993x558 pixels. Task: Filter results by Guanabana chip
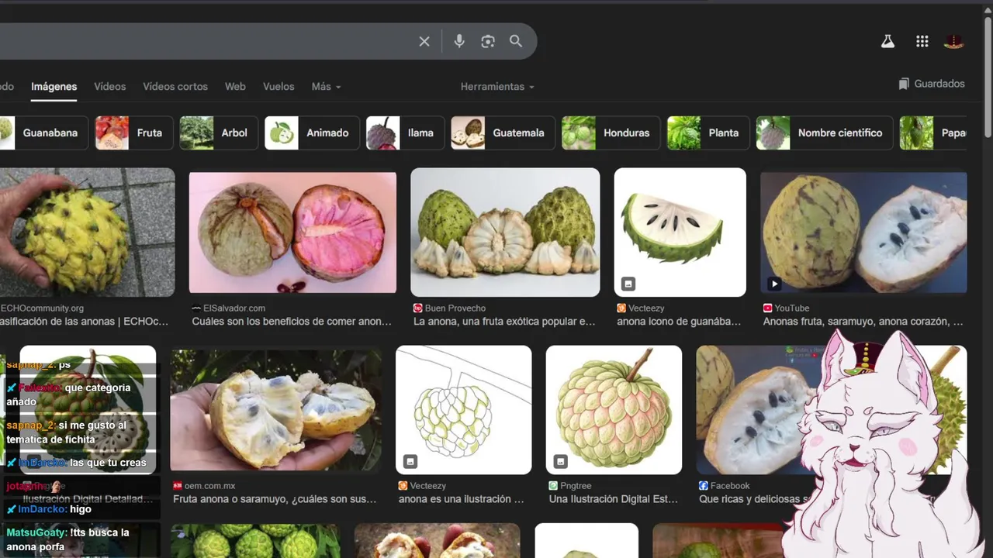[x=43, y=133]
